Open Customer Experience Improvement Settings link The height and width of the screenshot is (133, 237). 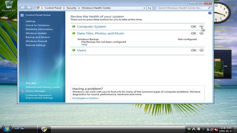[x=39, y=96]
